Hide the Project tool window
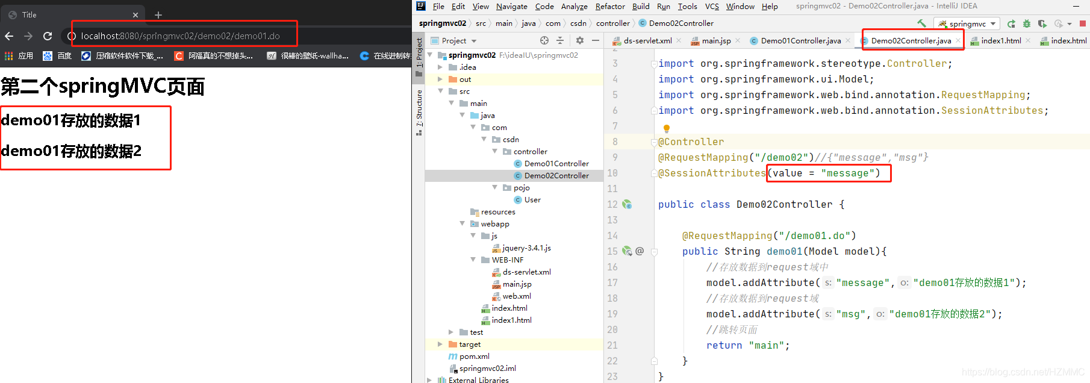 (x=596, y=40)
